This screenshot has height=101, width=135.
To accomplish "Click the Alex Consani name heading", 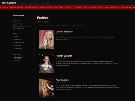I will pos(62,80).
